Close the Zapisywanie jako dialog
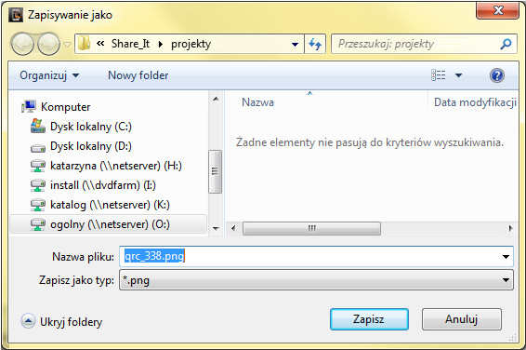The height and width of the screenshot is (350, 526). (497, 10)
